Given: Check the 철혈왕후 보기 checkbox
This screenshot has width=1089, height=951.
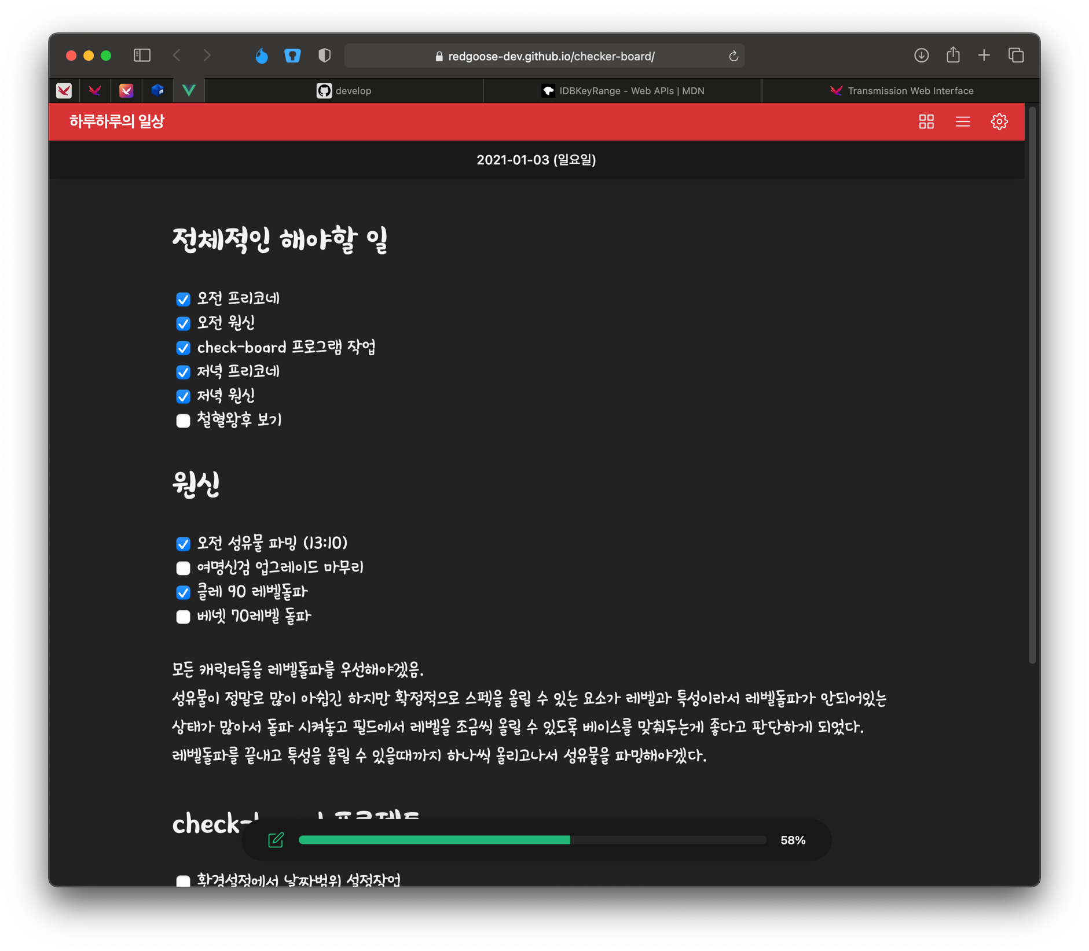Looking at the screenshot, I should tap(183, 421).
